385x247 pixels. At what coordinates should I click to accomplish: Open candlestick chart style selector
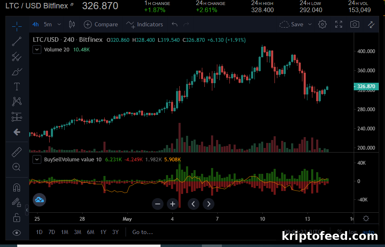coord(72,24)
